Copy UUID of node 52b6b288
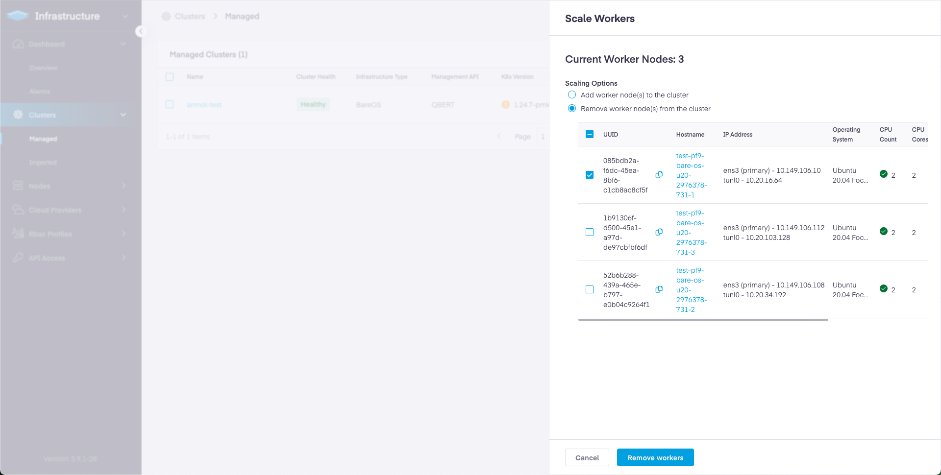 (x=659, y=289)
